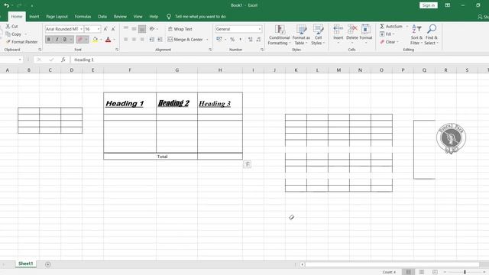Toggle Top Align for cells
This screenshot has width=489, height=275.
pyautogui.click(x=125, y=29)
